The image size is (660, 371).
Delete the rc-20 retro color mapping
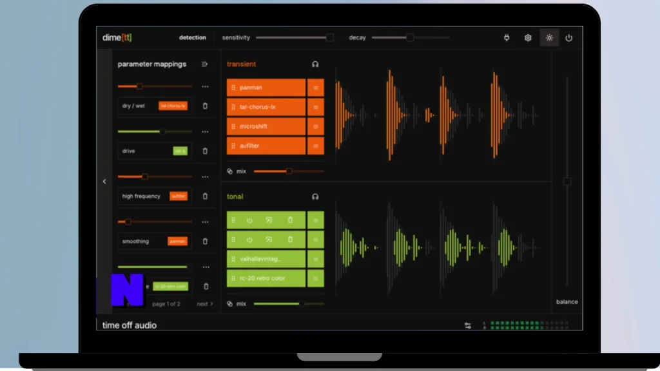(206, 287)
